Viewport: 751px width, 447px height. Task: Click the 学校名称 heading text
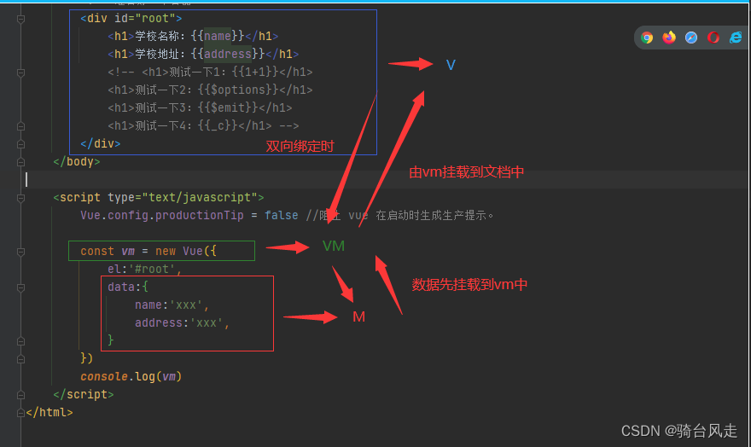[x=157, y=36]
